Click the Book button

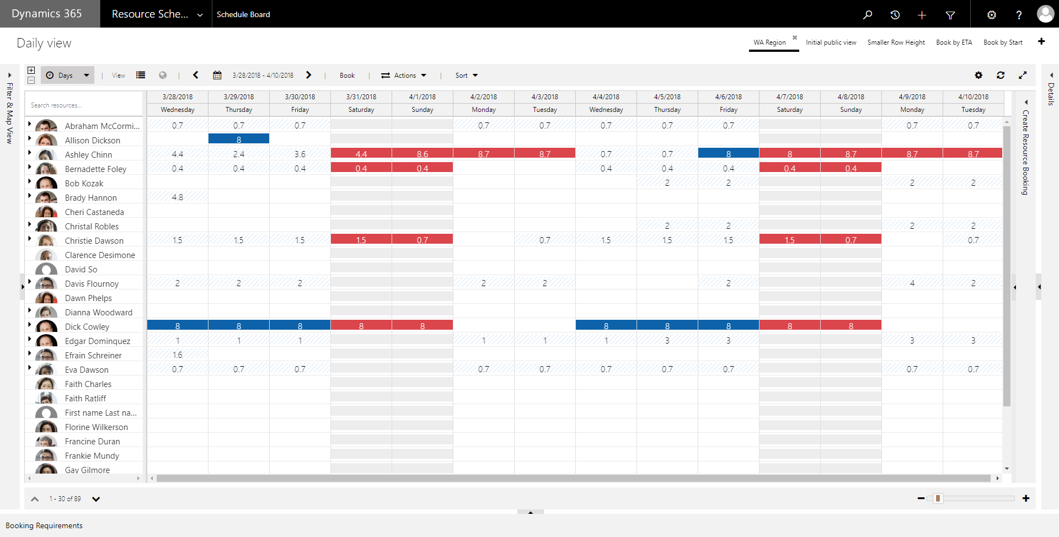(x=347, y=75)
